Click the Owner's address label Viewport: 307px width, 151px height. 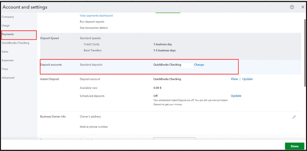[90, 116]
